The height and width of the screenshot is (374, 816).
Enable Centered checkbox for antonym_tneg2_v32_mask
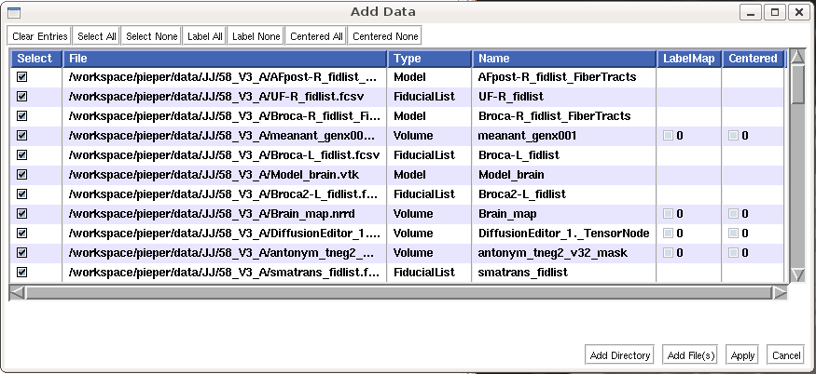tap(734, 252)
